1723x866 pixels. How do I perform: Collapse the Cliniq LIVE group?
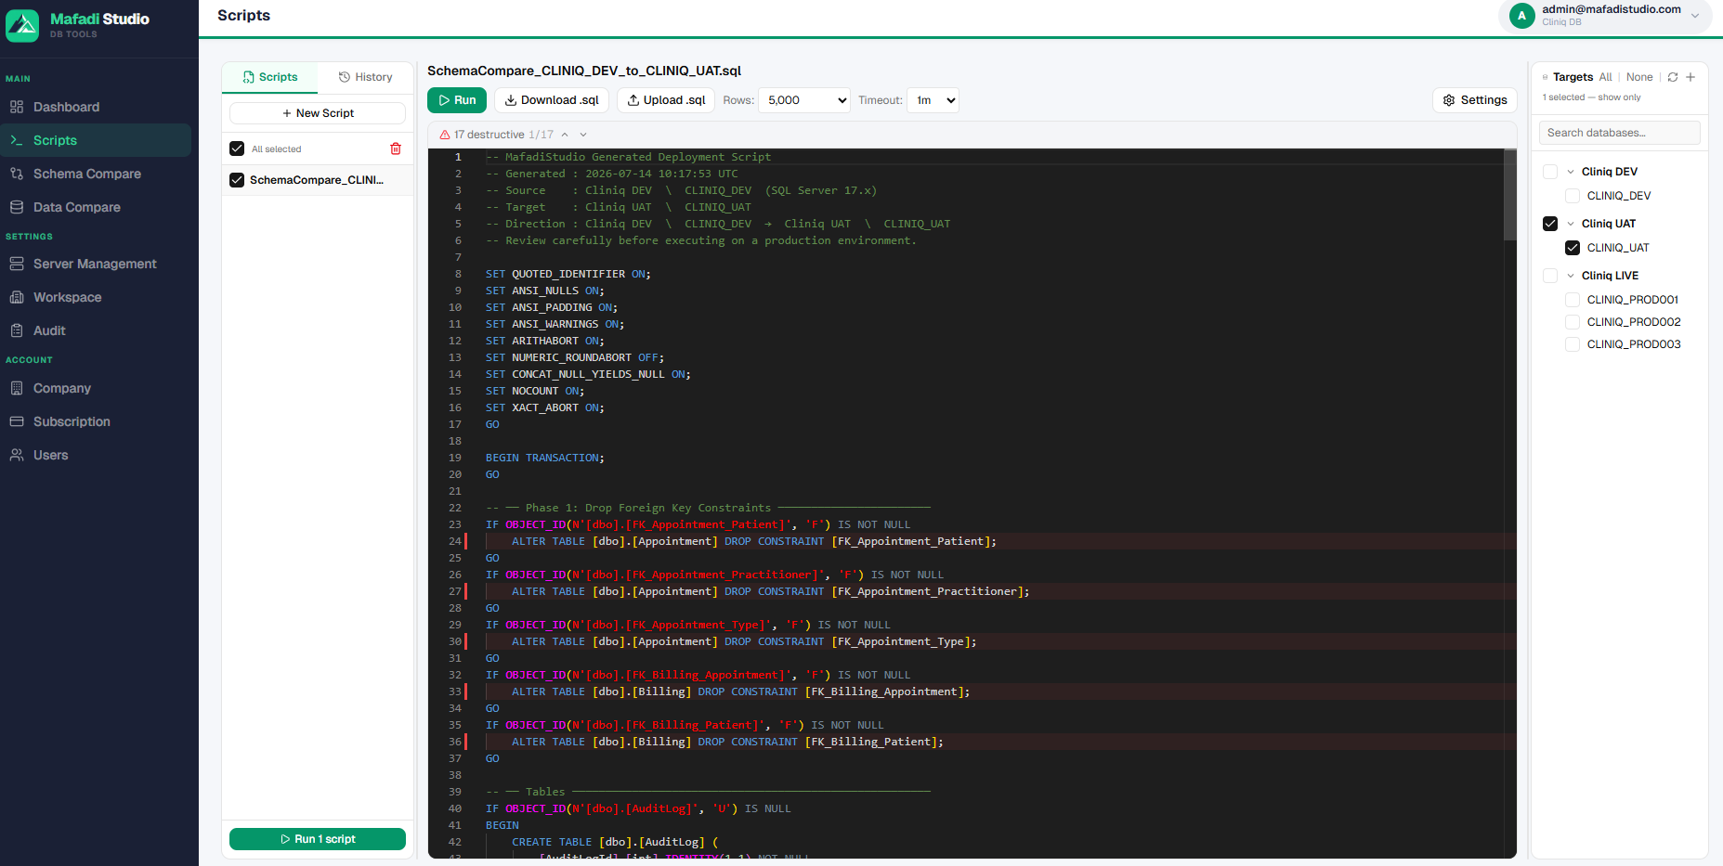[1571, 276]
